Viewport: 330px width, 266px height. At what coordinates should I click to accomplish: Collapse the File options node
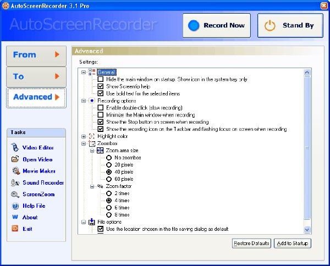84,222
